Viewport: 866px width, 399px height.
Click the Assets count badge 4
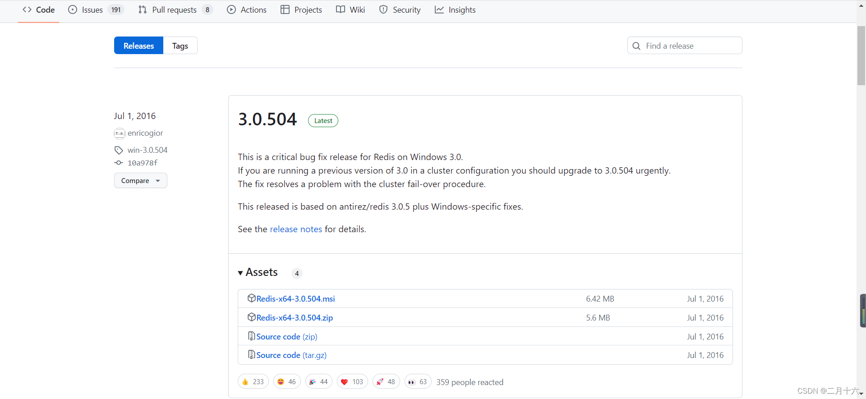[x=297, y=273]
